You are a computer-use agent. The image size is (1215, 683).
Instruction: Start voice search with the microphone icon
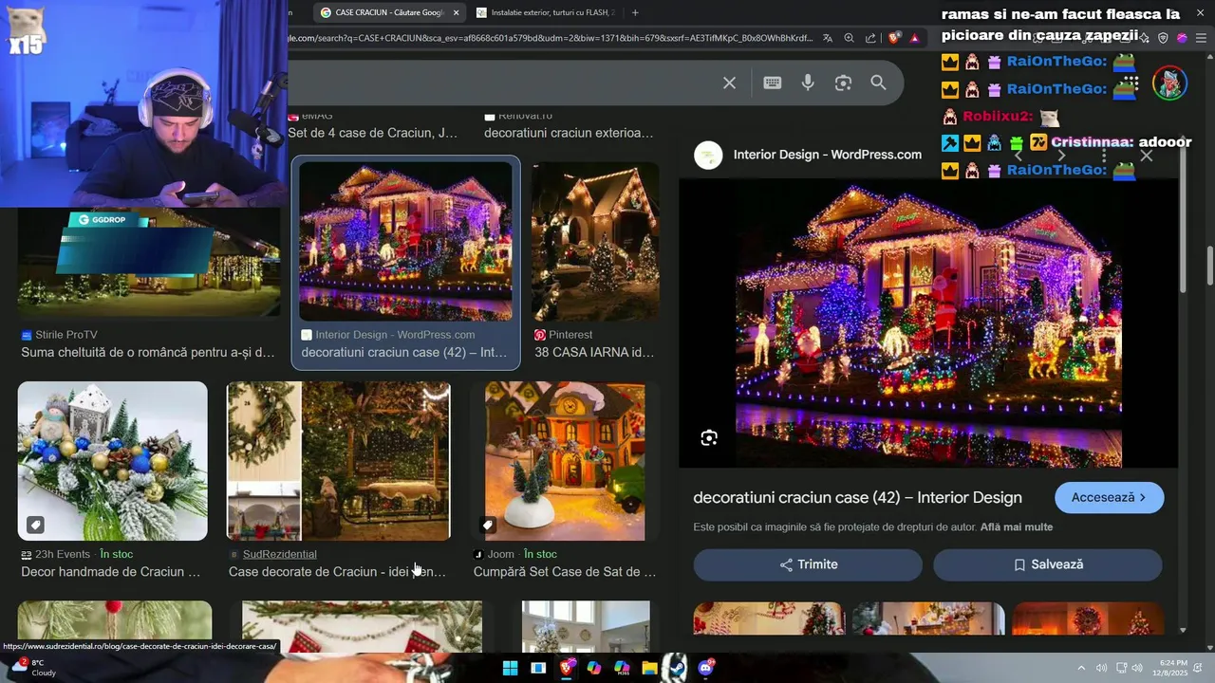[x=808, y=83]
